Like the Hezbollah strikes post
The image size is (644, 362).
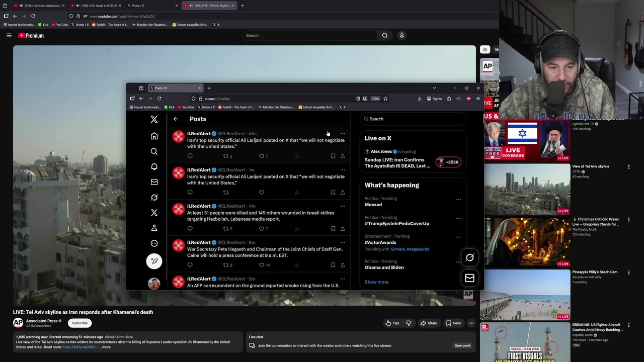tap(262, 228)
